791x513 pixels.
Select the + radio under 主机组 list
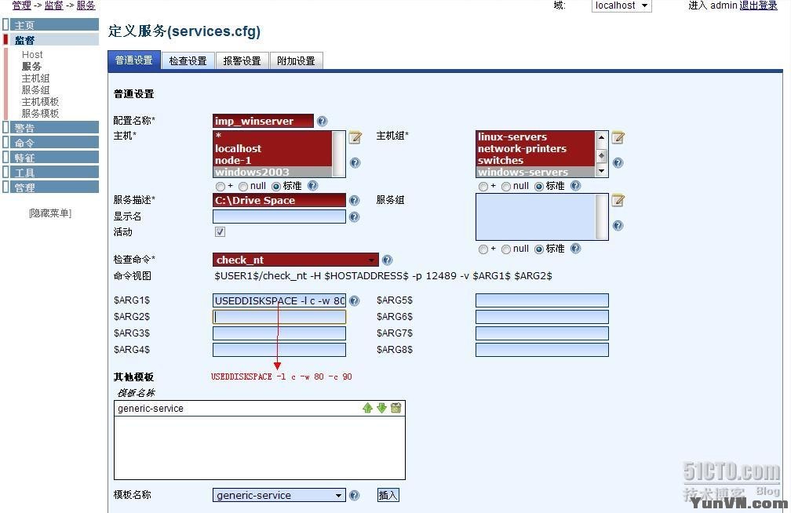pos(483,187)
